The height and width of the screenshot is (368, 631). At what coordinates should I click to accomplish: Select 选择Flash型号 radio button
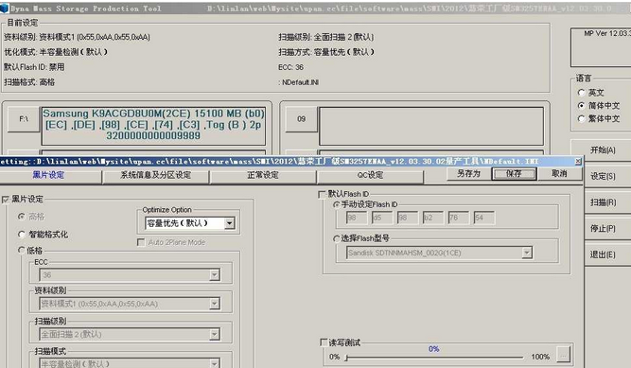point(336,238)
